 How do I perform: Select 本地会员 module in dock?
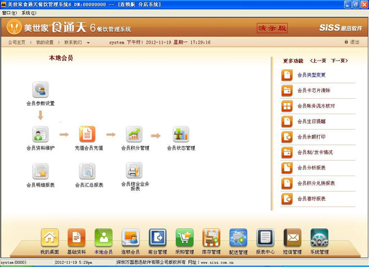point(103,238)
